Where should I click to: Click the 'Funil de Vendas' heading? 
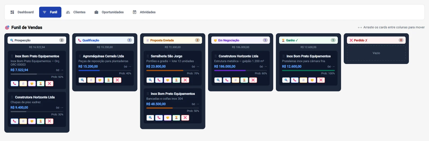[x=27, y=27]
